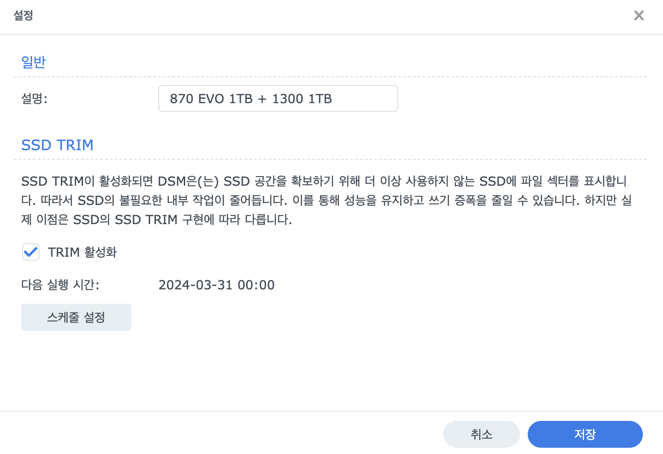663x454 pixels.
Task: Click the last description line ending 다릅니다
Action: [156, 220]
